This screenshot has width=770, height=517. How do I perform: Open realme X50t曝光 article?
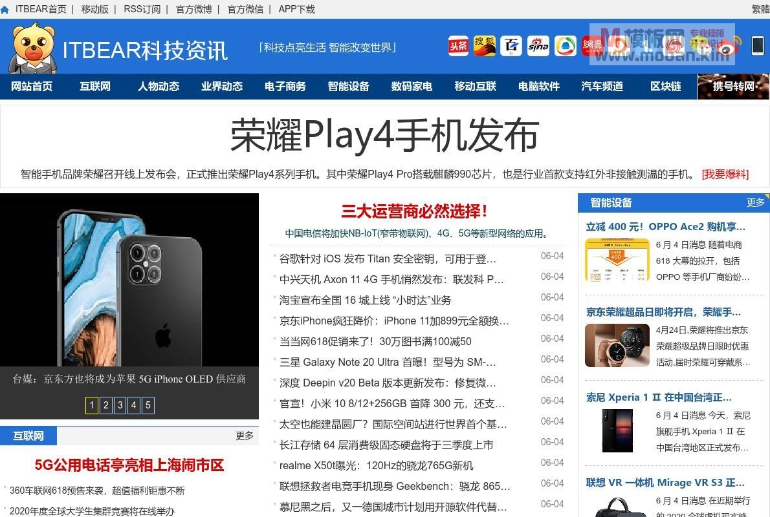[376, 465]
